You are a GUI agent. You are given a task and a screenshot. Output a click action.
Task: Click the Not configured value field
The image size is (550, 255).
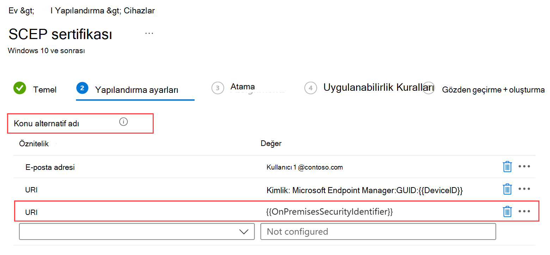tap(378, 231)
